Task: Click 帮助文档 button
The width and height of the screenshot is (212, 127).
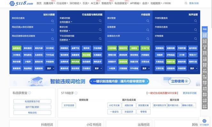Action: [x=32, y=113]
